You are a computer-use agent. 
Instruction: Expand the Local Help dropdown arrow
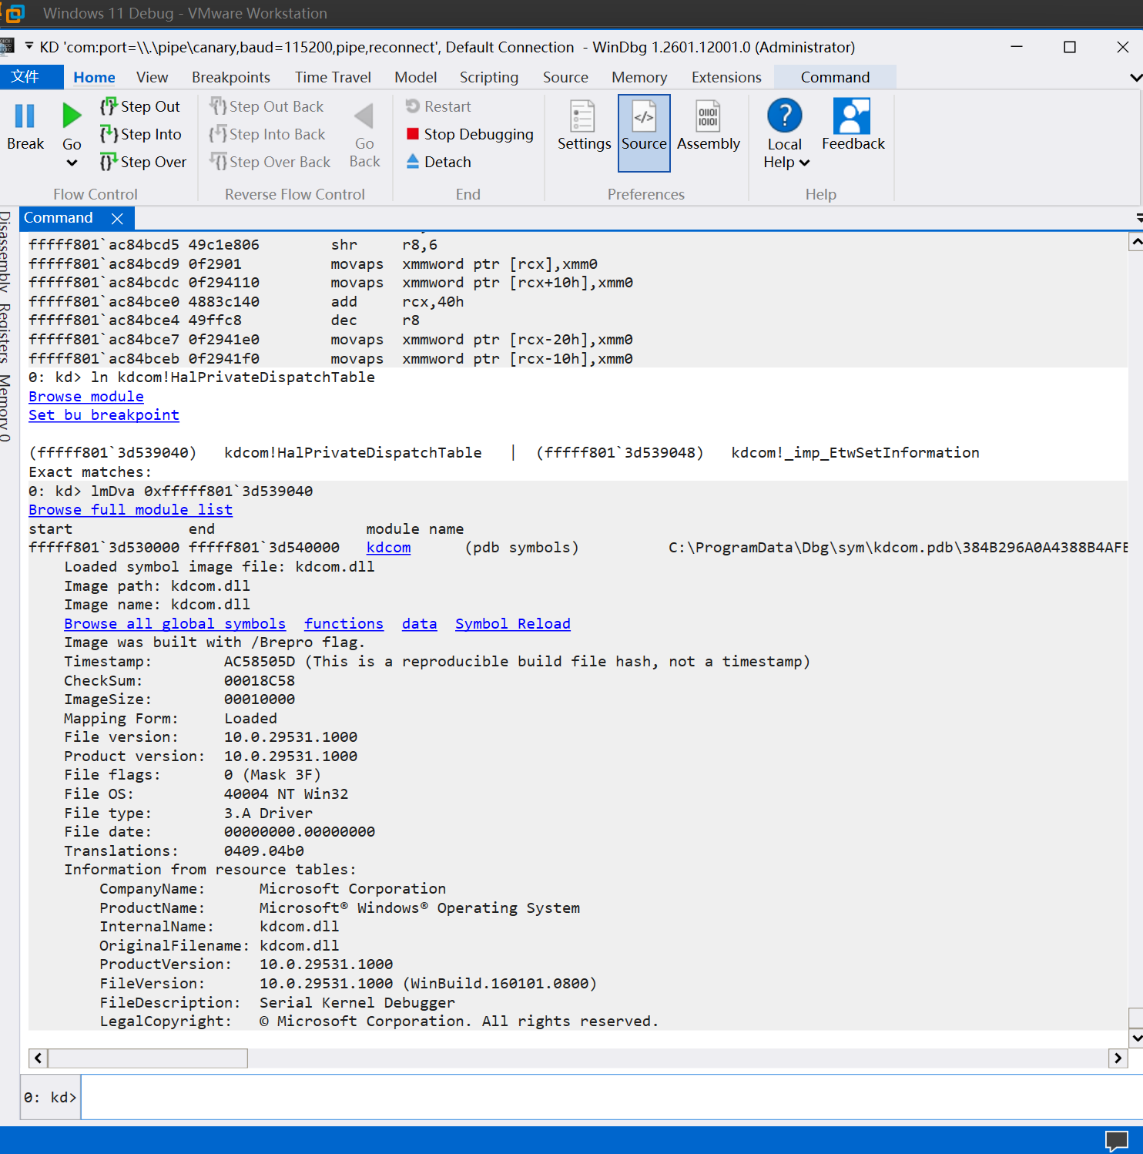click(x=804, y=163)
